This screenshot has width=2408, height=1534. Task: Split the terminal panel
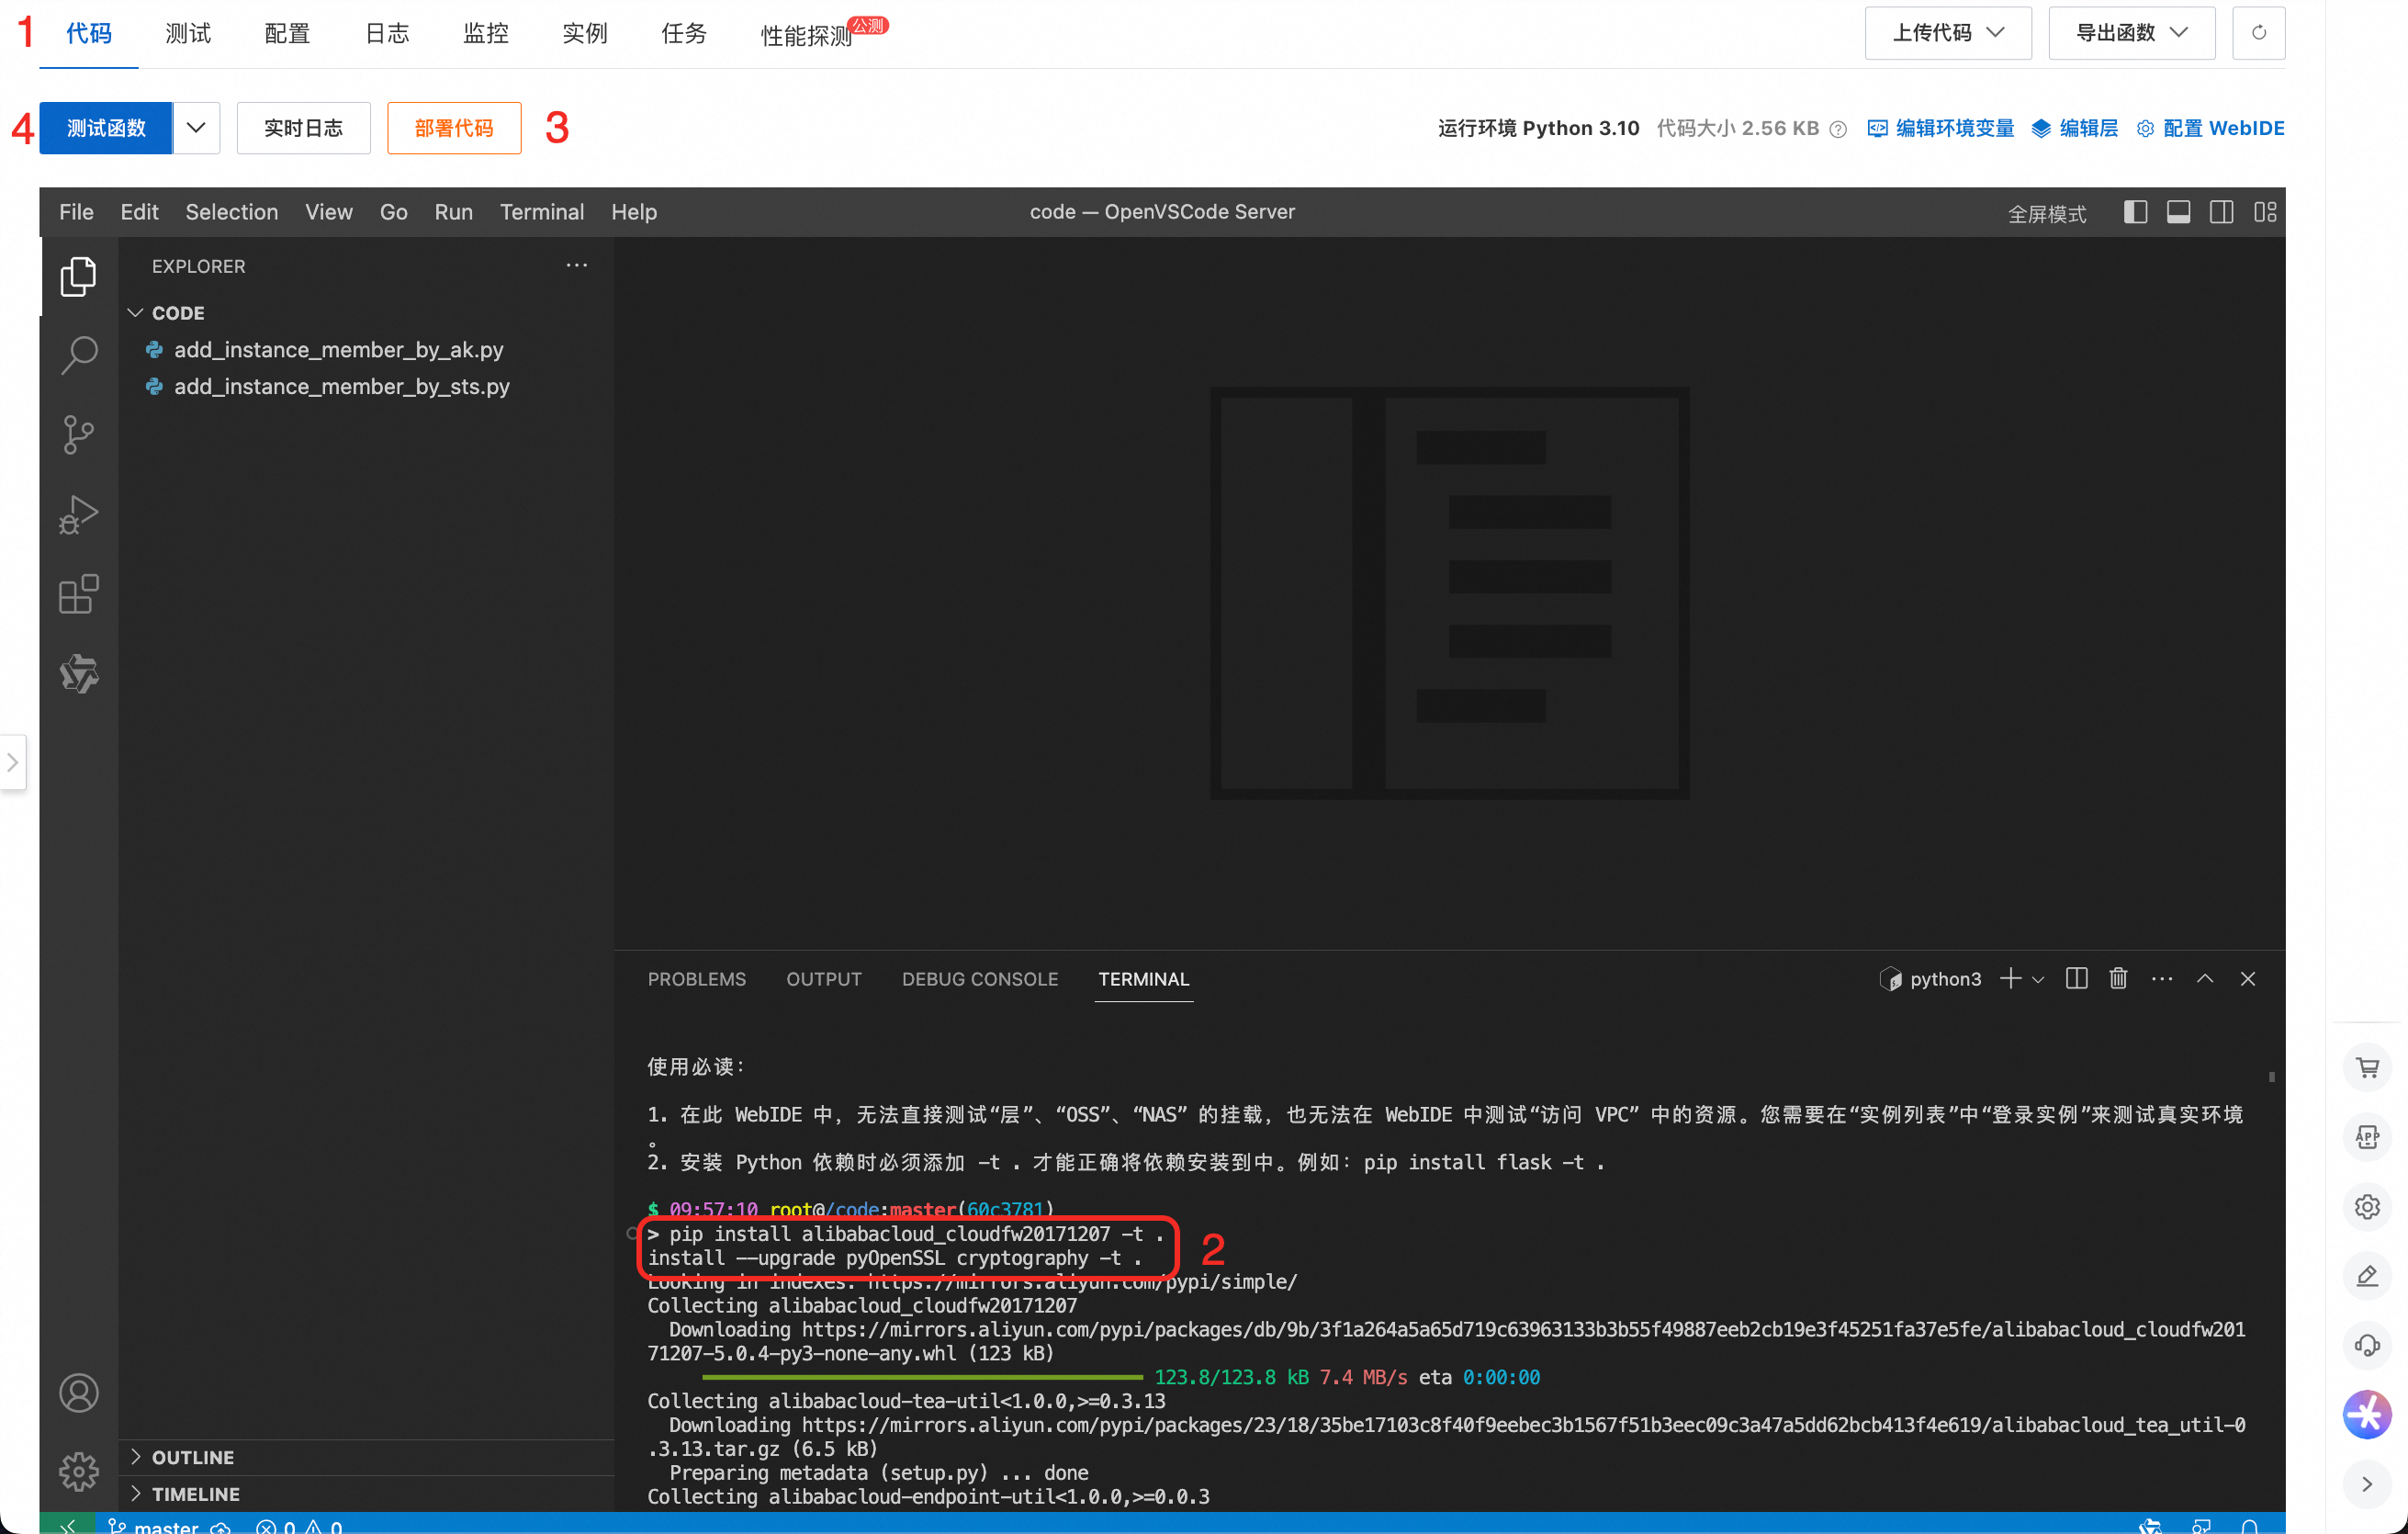(x=2076, y=979)
